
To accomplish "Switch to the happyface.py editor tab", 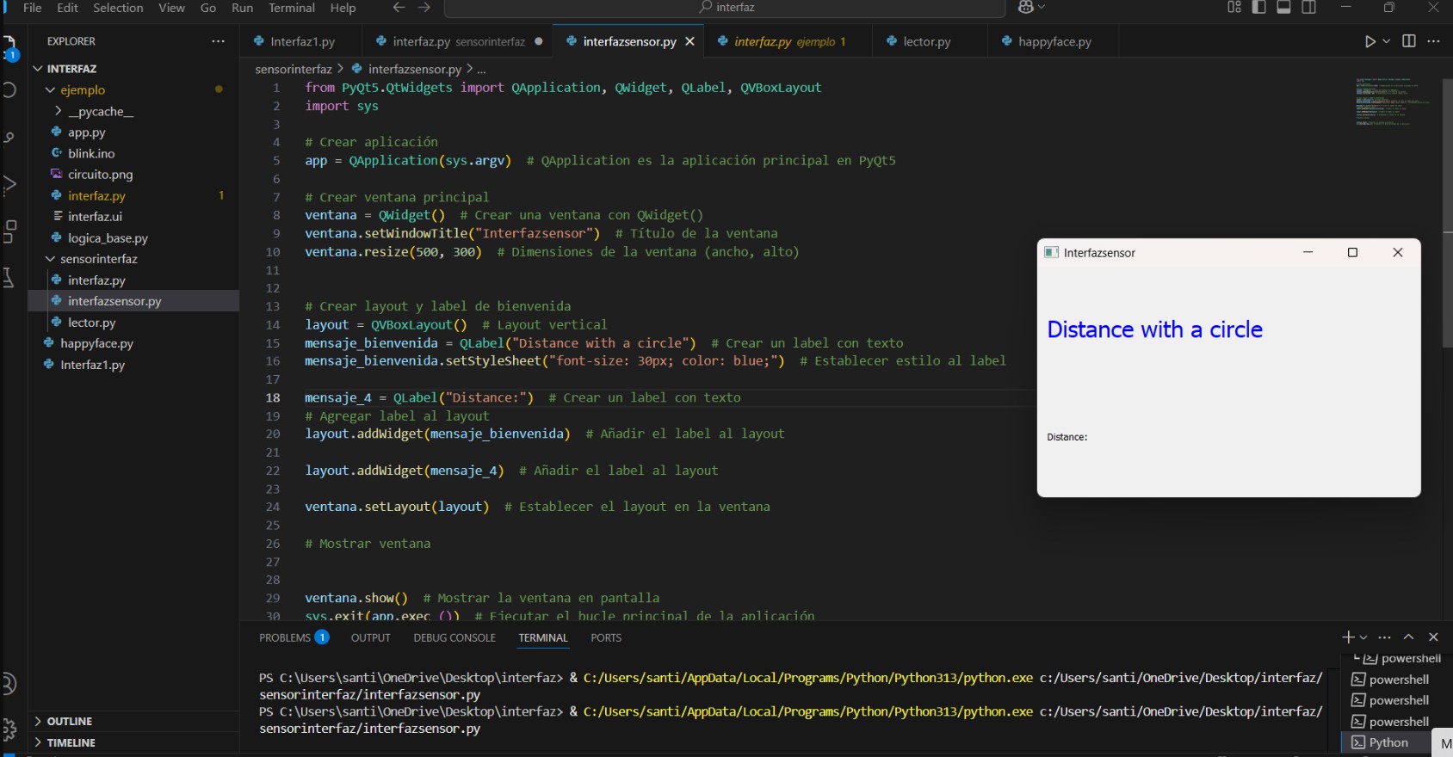I will tap(1054, 41).
